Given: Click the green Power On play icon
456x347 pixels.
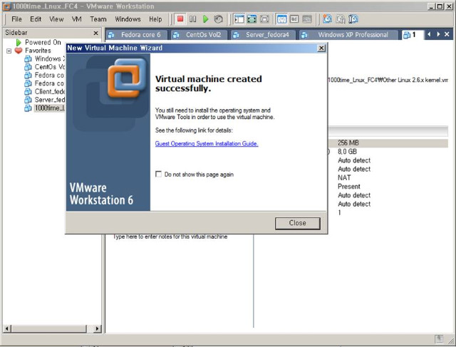Looking at the screenshot, I should [x=206, y=19].
